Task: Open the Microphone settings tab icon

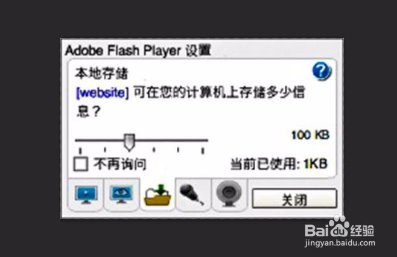Action: coord(192,194)
